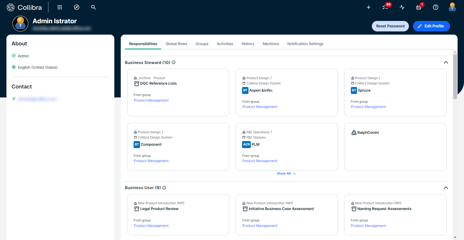This screenshot has width=464, height=240.
Task: Open the help question mark icon
Action: pyautogui.click(x=435, y=7)
